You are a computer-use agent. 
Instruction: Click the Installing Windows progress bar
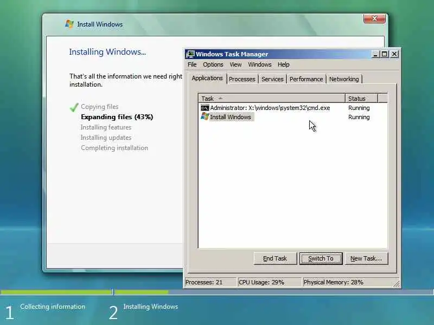pyautogui.click(x=274, y=292)
